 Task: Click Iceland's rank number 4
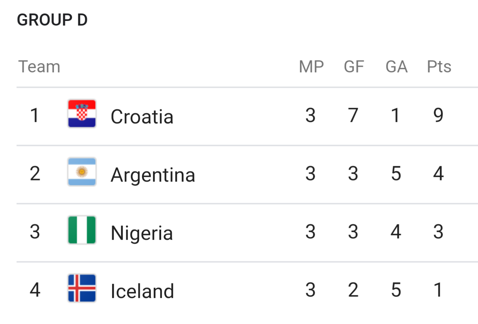pyautogui.click(x=35, y=290)
